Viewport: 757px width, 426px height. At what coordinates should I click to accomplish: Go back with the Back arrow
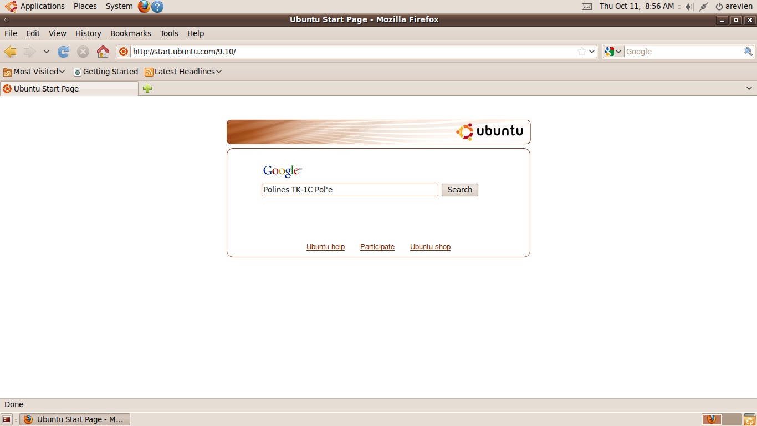[10, 52]
